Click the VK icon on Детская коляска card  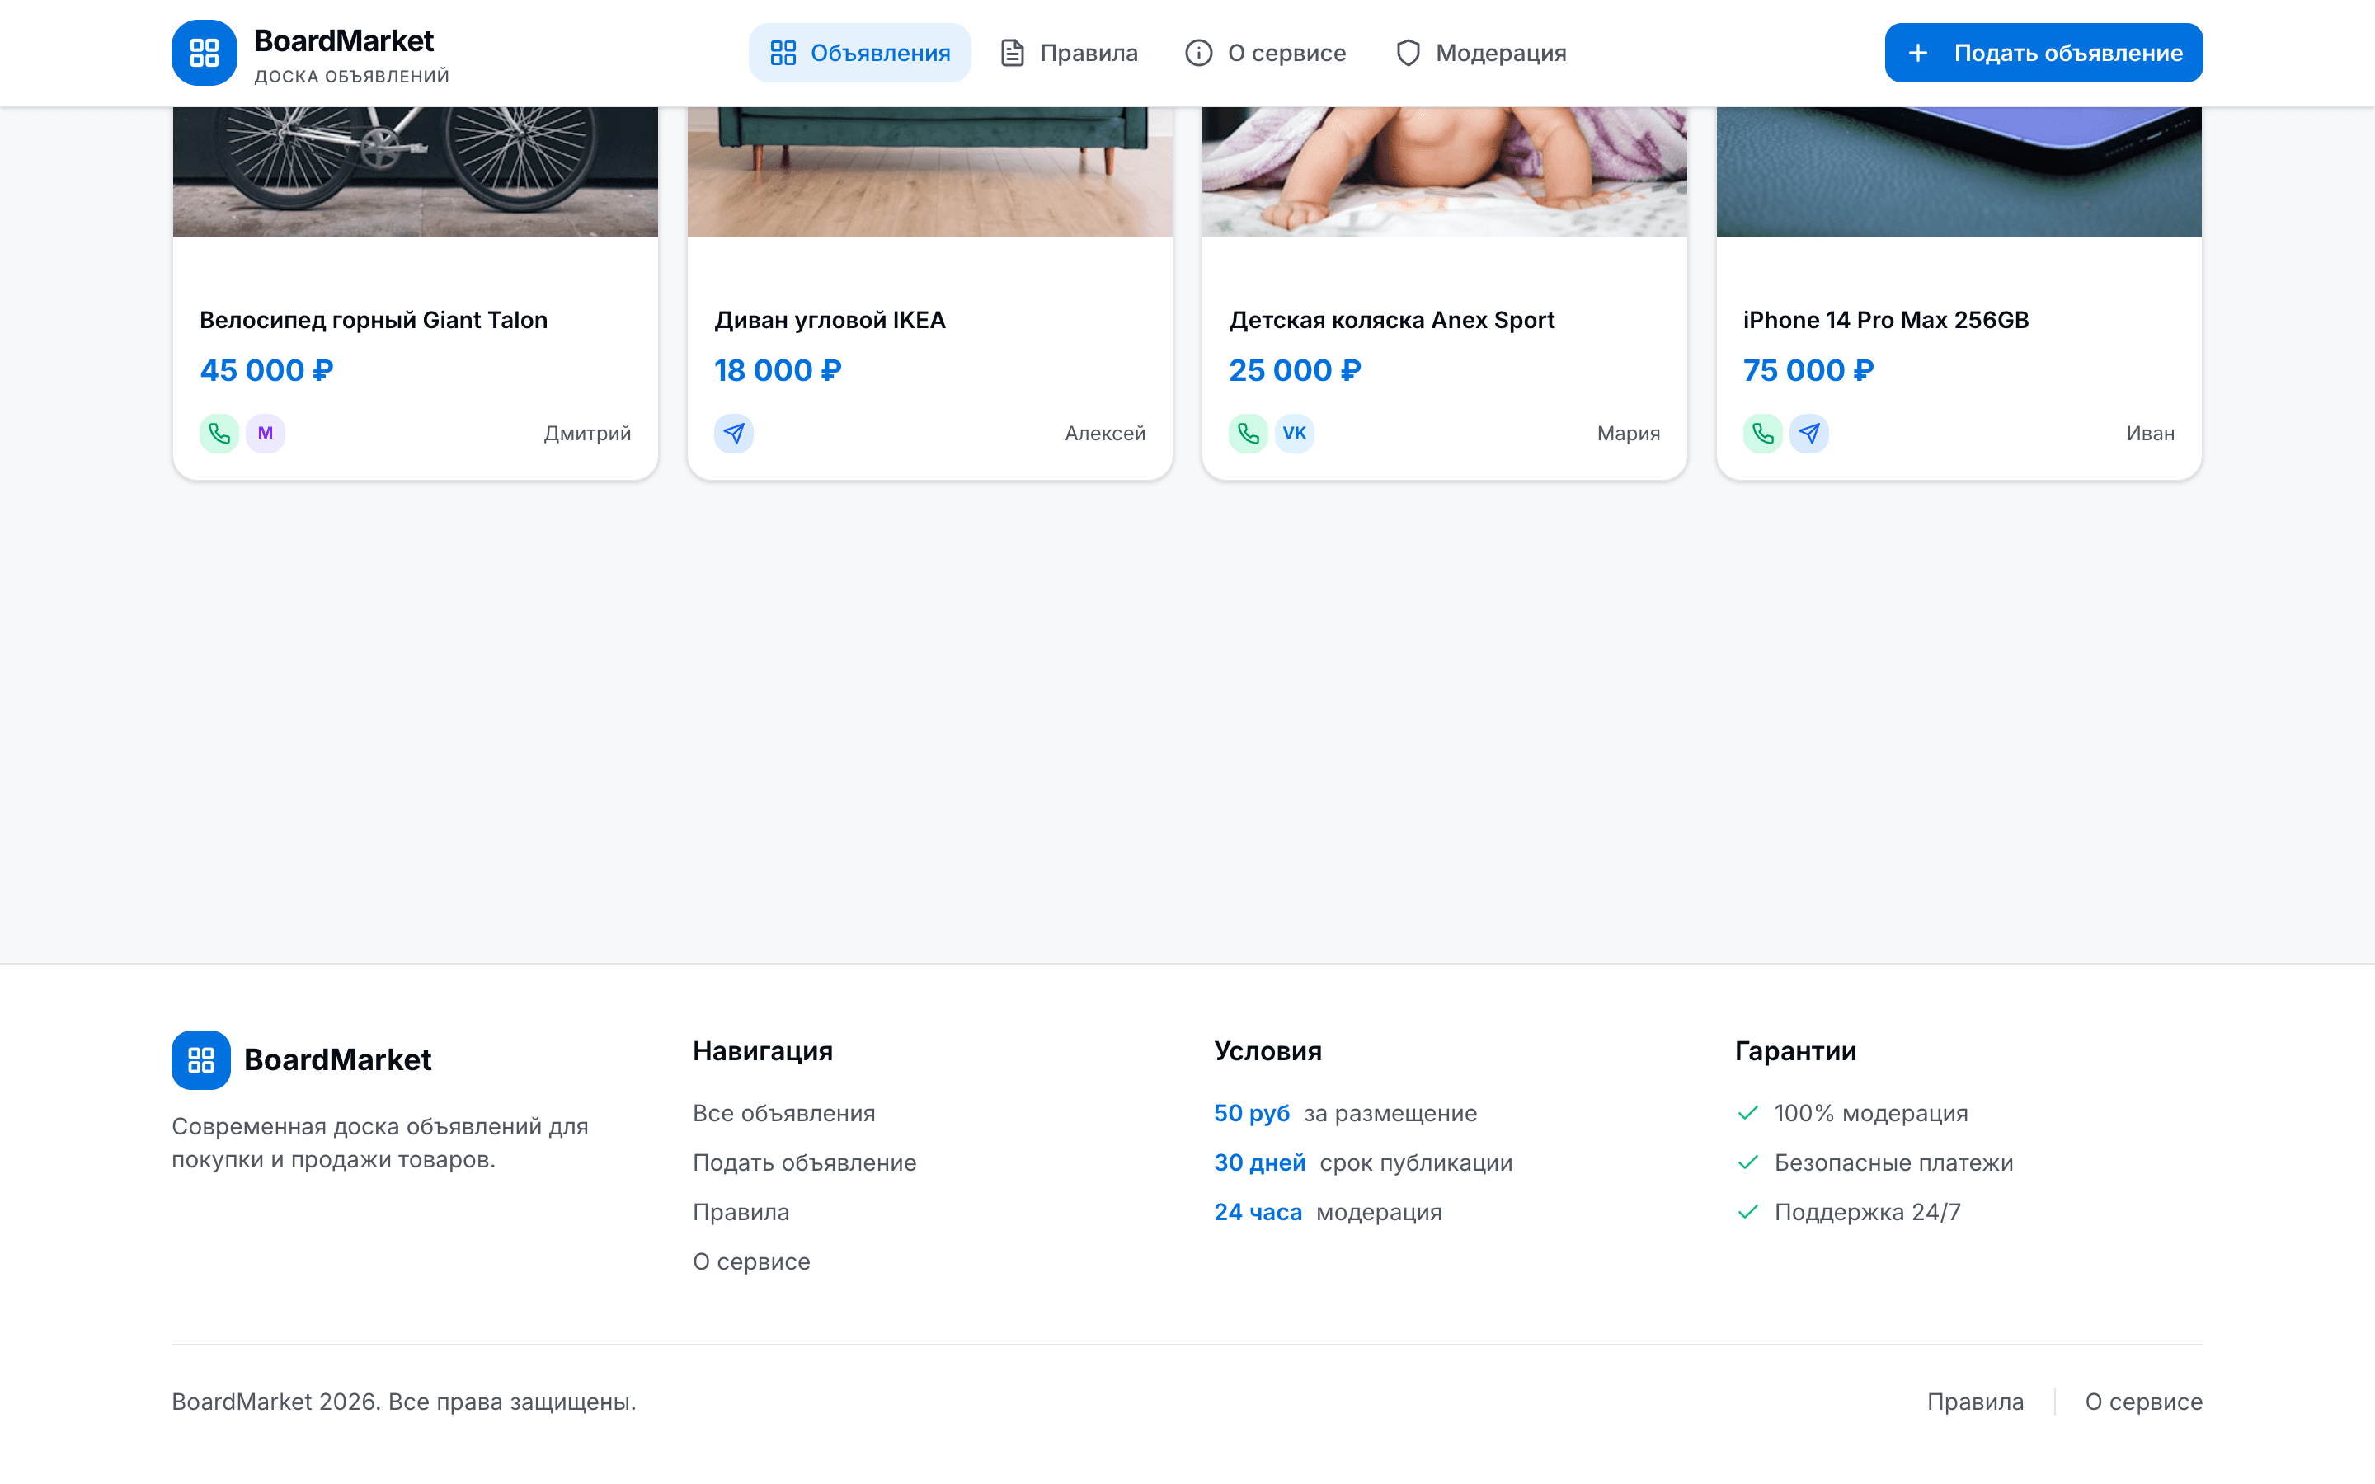point(1295,433)
